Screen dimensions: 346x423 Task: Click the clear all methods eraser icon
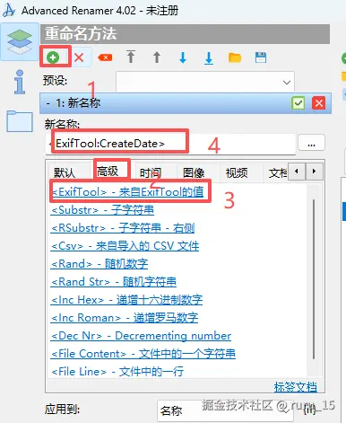105,57
